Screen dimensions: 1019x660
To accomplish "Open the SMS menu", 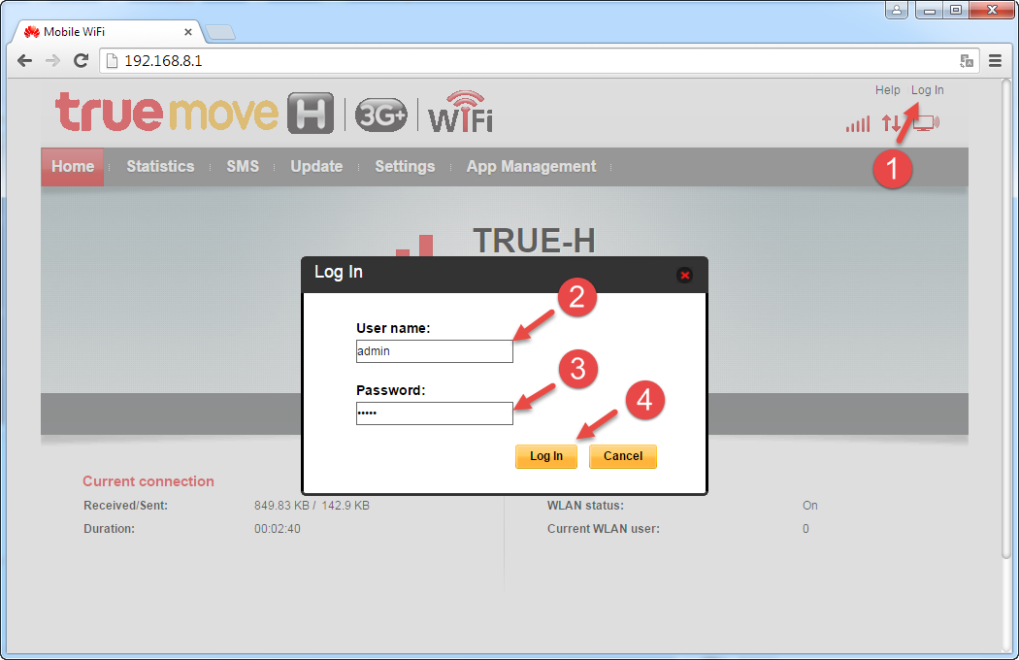I will pyautogui.click(x=243, y=167).
